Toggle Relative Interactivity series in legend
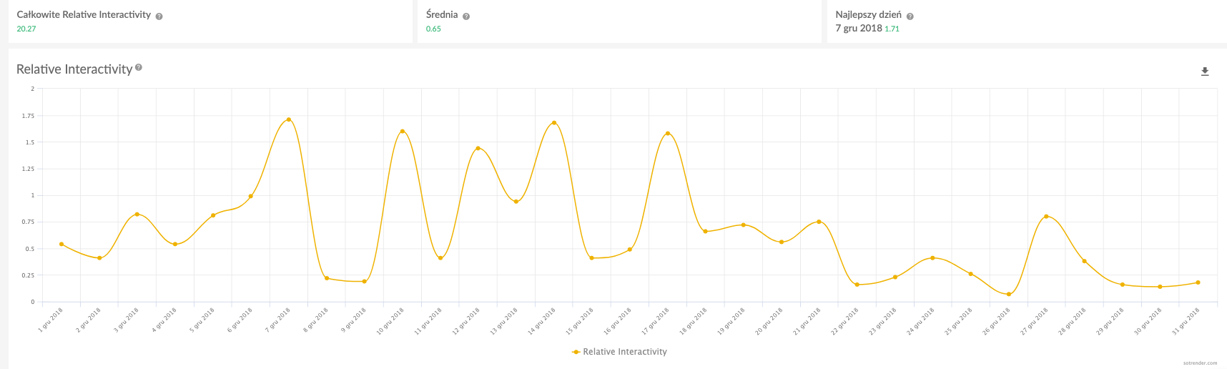 pyautogui.click(x=624, y=352)
